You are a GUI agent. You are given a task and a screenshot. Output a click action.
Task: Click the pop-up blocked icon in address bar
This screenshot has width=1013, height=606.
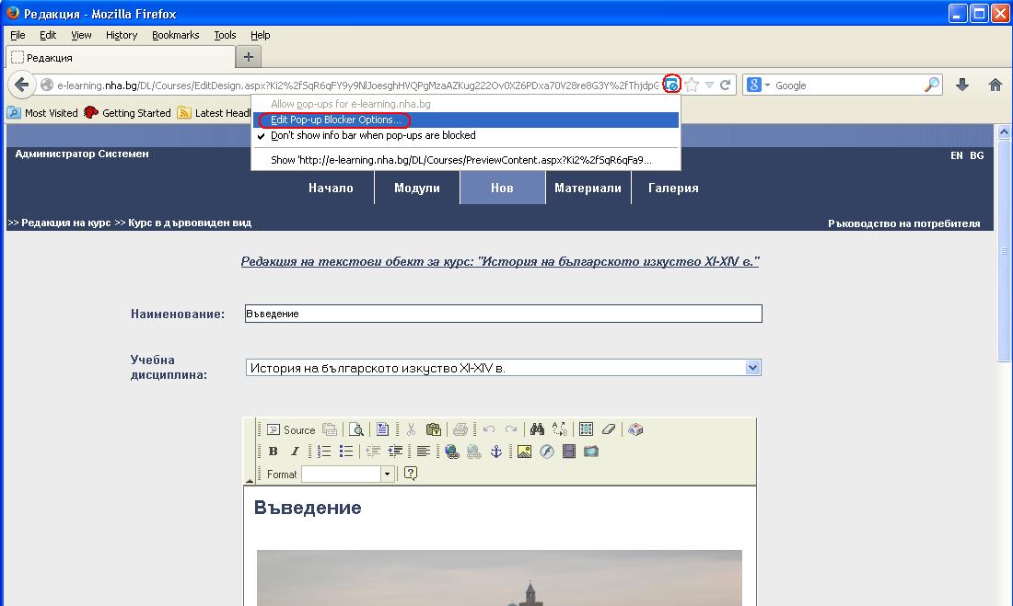[672, 85]
